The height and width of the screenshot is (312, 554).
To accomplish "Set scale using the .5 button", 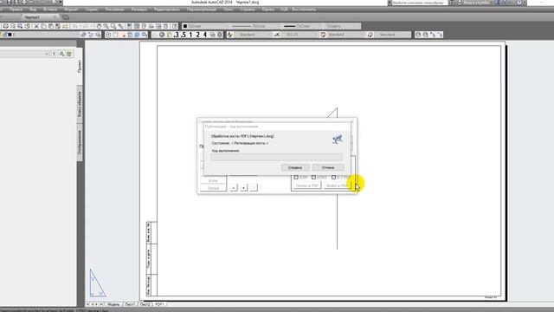I will [183, 35].
